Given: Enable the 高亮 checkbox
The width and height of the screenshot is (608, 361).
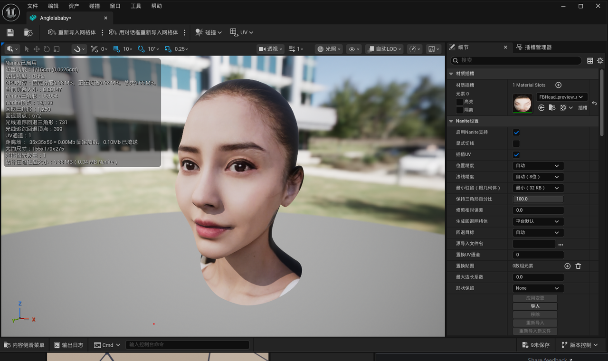Looking at the screenshot, I should [x=459, y=102].
